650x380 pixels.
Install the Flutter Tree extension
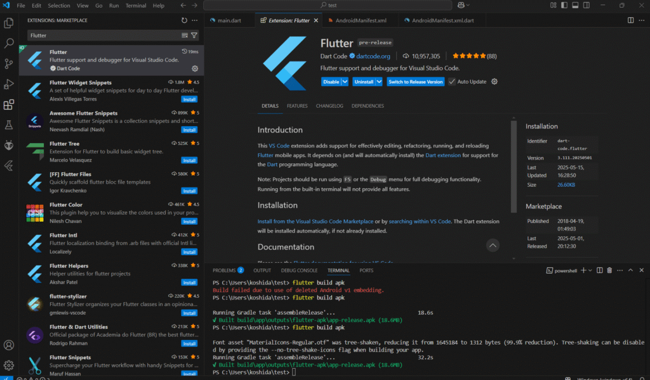tap(189, 160)
